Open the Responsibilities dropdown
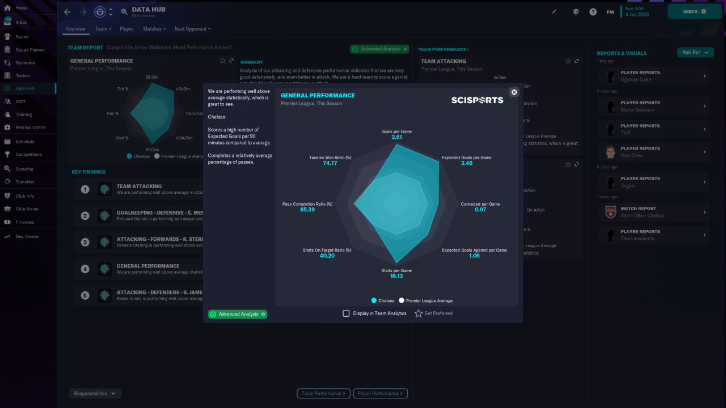This screenshot has height=408, width=726. [95, 393]
